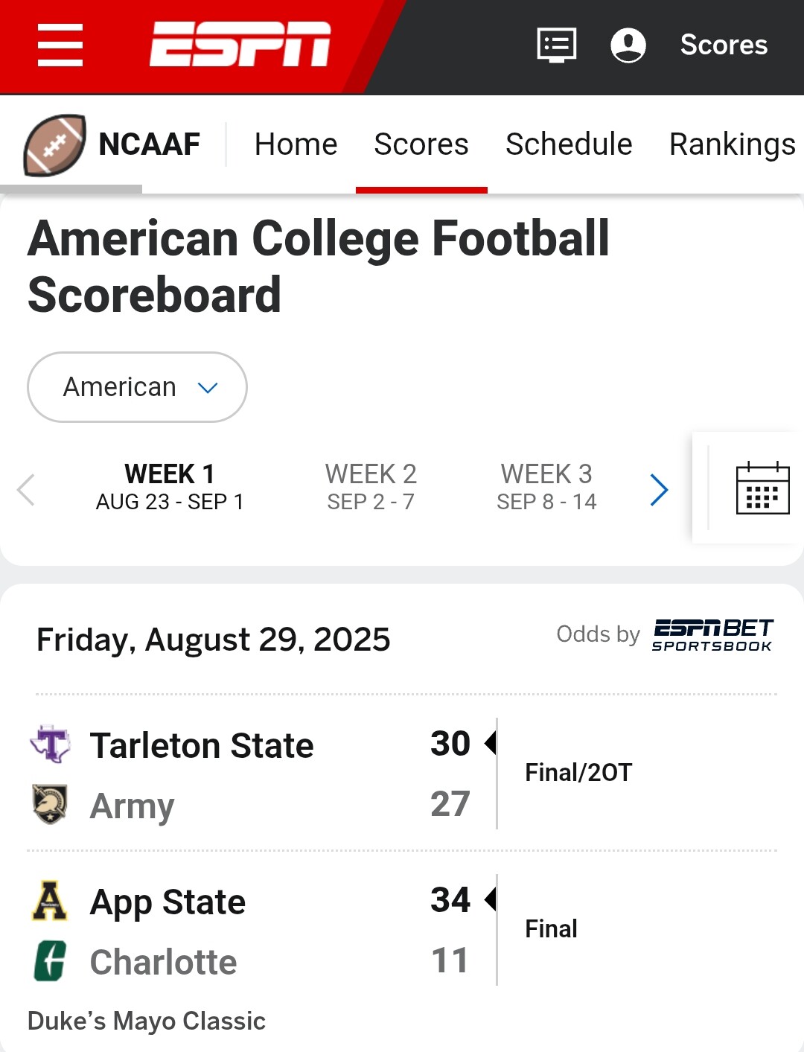Select Week 3 Sep 8 - 14
This screenshot has width=804, height=1052.
(546, 487)
